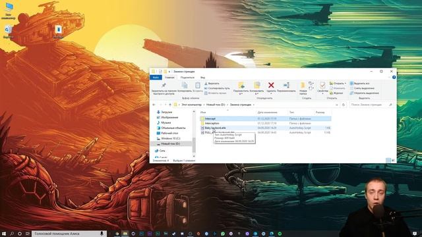Switch to Large icons view in the status bar

pyautogui.click(x=393, y=161)
